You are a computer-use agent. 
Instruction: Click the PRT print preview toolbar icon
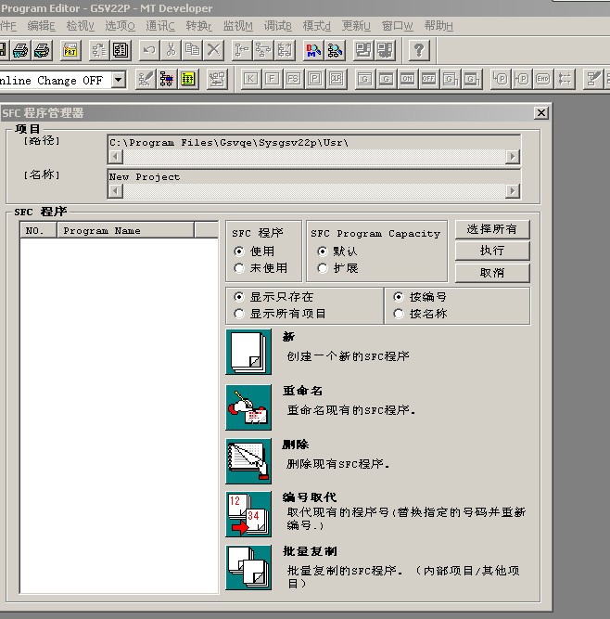pos(70,50)
